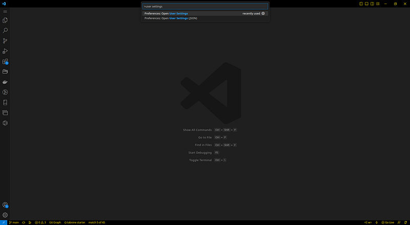Restore down the VS Code window
The height and width of the screenshot is (225, 410).
(x=395, y=4)
